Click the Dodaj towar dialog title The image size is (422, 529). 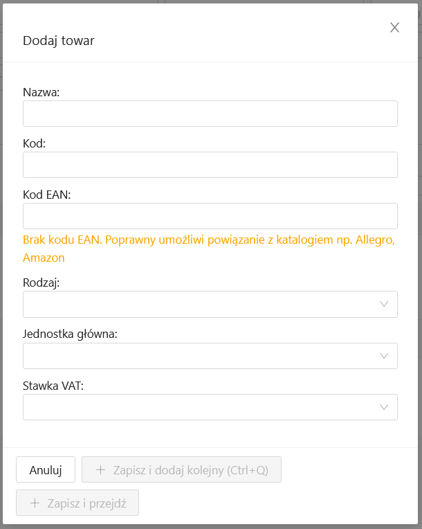pyautogui.click(x=59, y=40)
